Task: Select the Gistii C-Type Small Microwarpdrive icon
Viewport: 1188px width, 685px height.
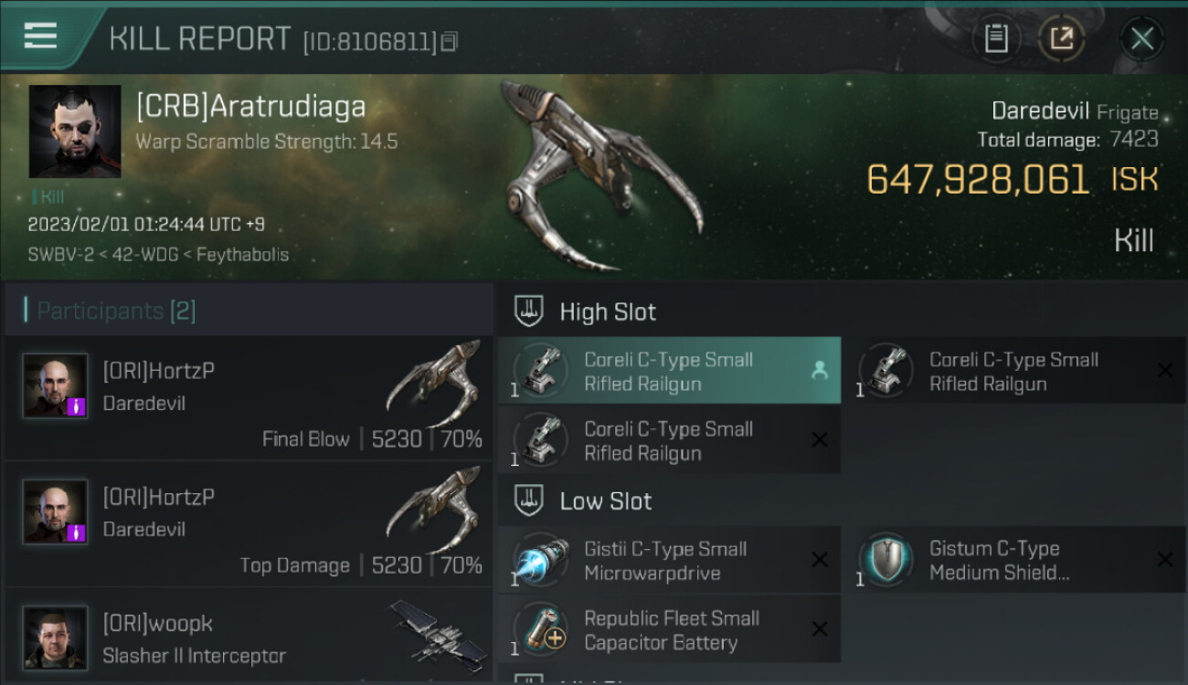Action: (x=541, y=560)
